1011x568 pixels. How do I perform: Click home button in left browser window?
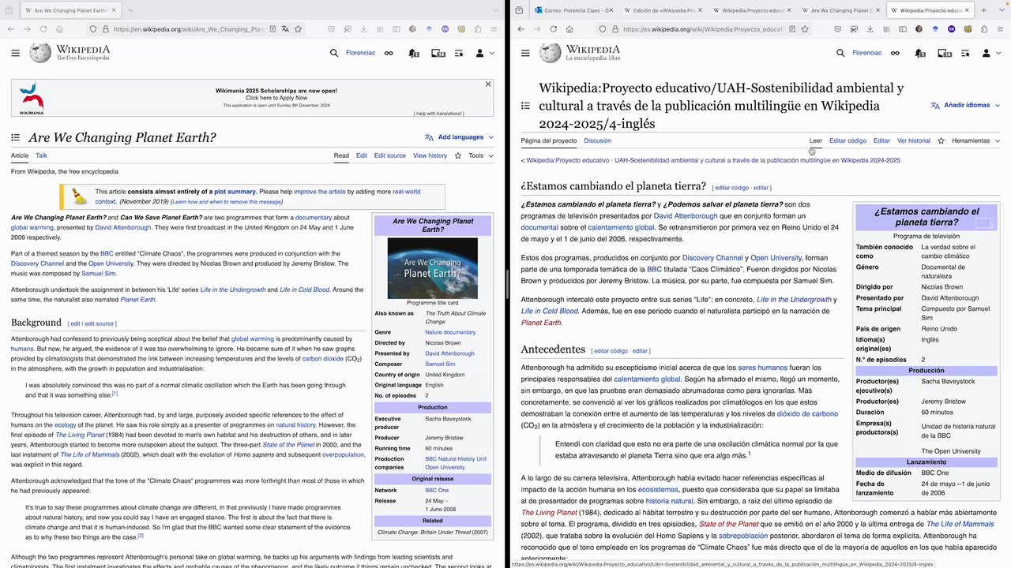pos(59,29)
